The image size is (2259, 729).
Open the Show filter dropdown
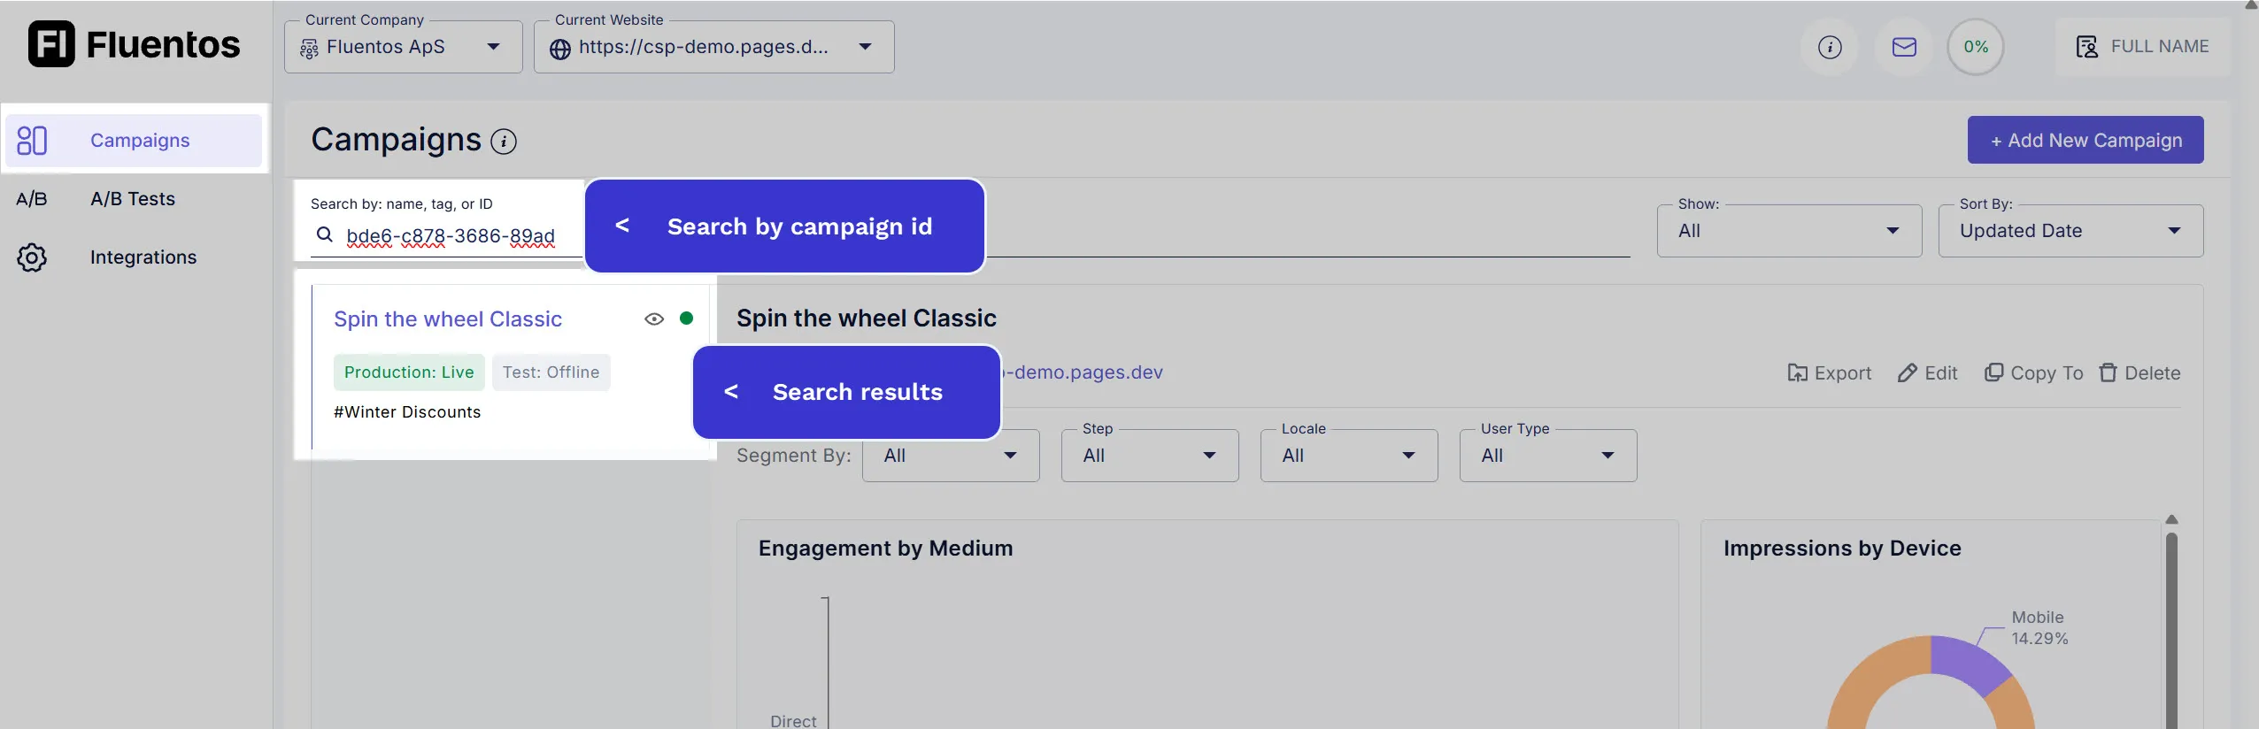click(x=1789, y=231)
